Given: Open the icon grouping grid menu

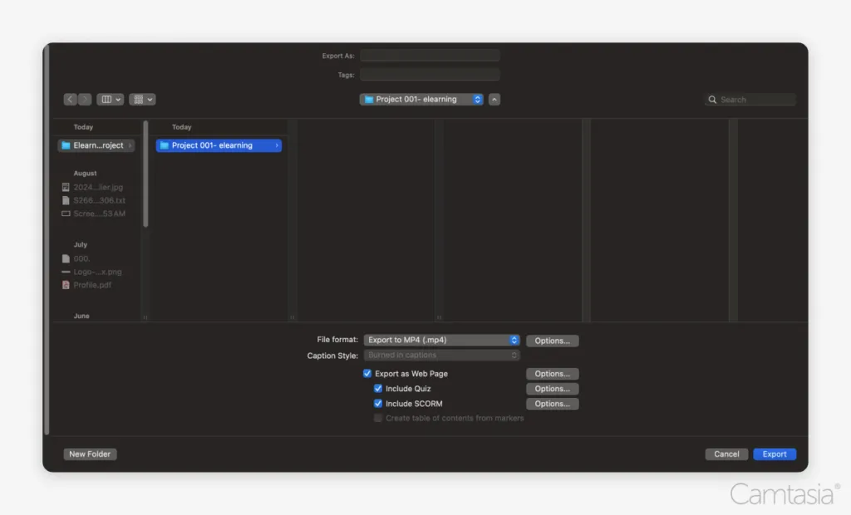Looking at the screenshot, I should click(142, 100).
